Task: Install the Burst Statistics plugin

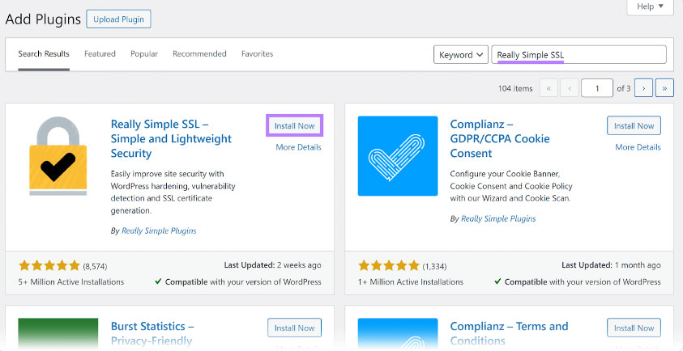Action: tap(294, 328)
